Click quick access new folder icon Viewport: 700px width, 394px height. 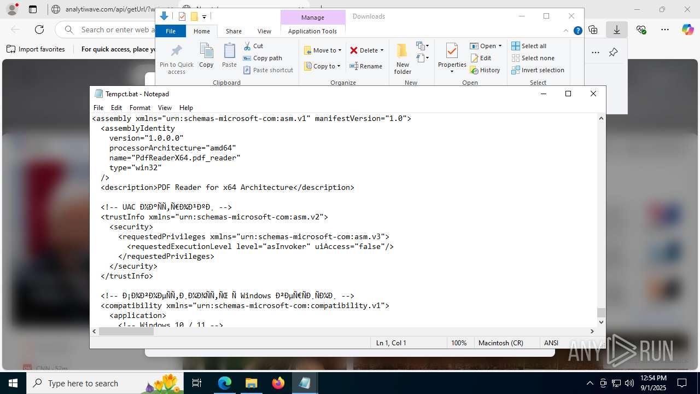coord(194,16)
